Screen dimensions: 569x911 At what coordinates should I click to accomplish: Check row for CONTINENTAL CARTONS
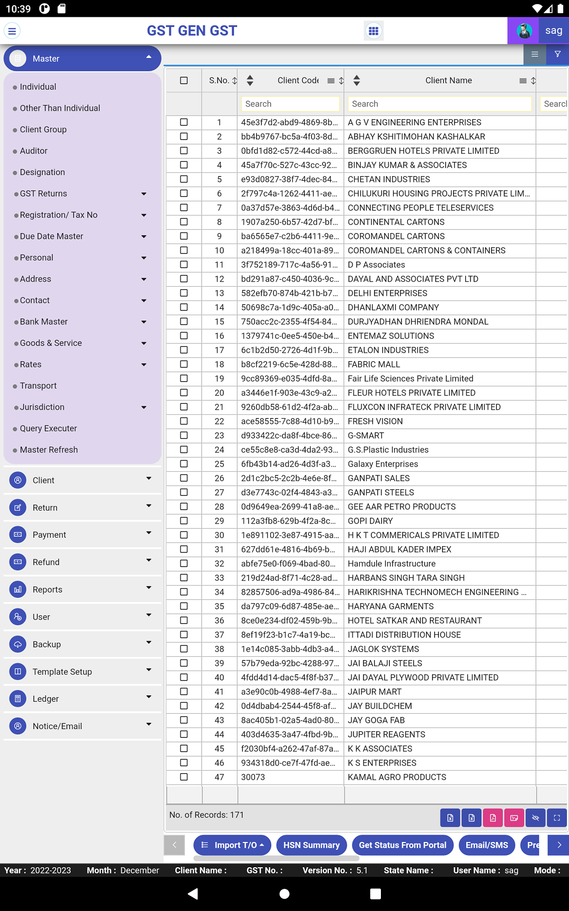(x=184, y=222)
